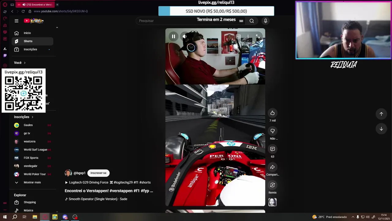
Task: Go back with the browser back arrow
Action: 12,11
